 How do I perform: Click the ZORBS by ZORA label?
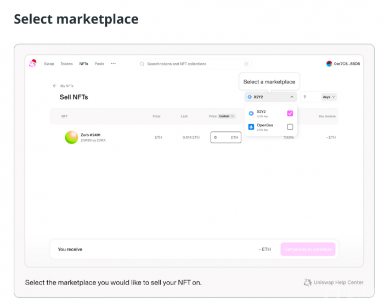pos(93,141)
